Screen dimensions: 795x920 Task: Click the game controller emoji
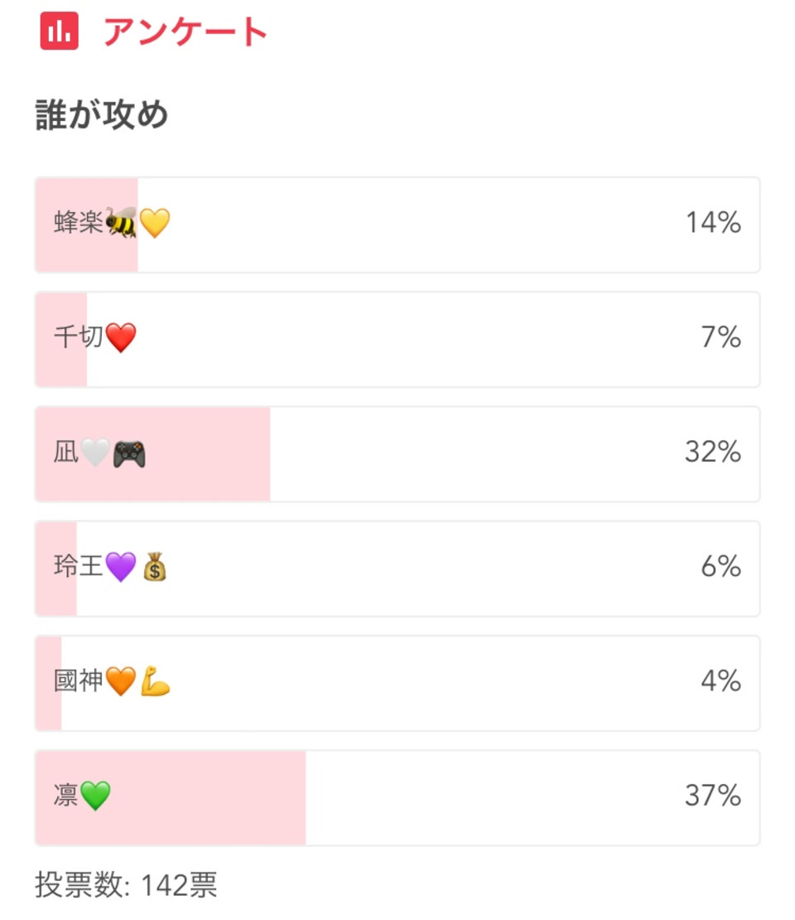point(129,453)
